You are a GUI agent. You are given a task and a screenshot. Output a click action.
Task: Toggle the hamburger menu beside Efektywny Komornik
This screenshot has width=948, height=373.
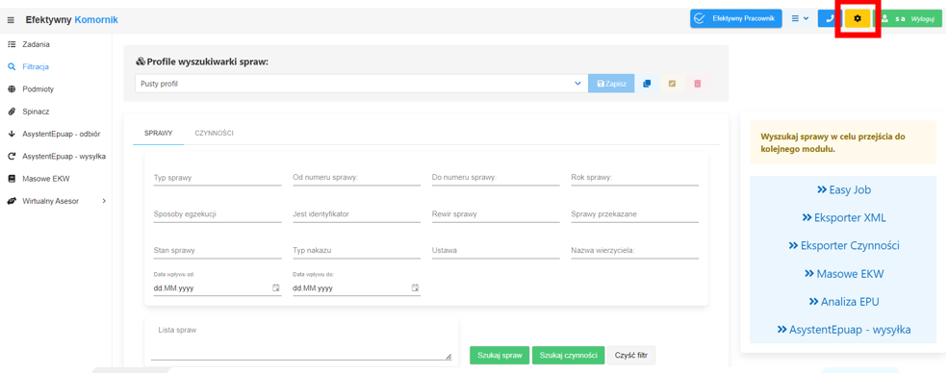pyautogui.click(x=11, y=20)
